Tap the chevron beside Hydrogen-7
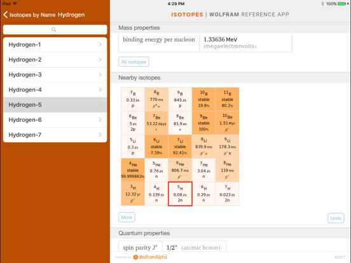The height and width of the screenshot is (263, 351). 100,135
